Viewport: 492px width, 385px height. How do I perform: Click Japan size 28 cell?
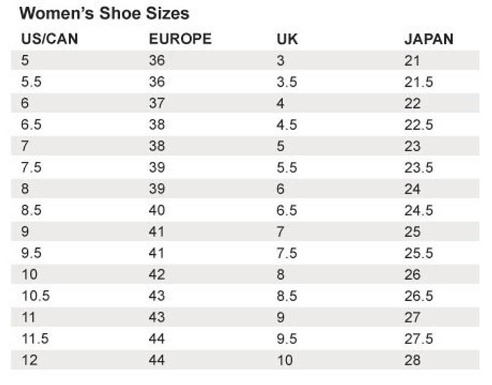point(412,360)
